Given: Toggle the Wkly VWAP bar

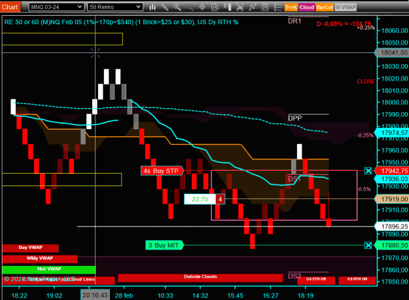Looking at the screenshot, I should 40,259.
